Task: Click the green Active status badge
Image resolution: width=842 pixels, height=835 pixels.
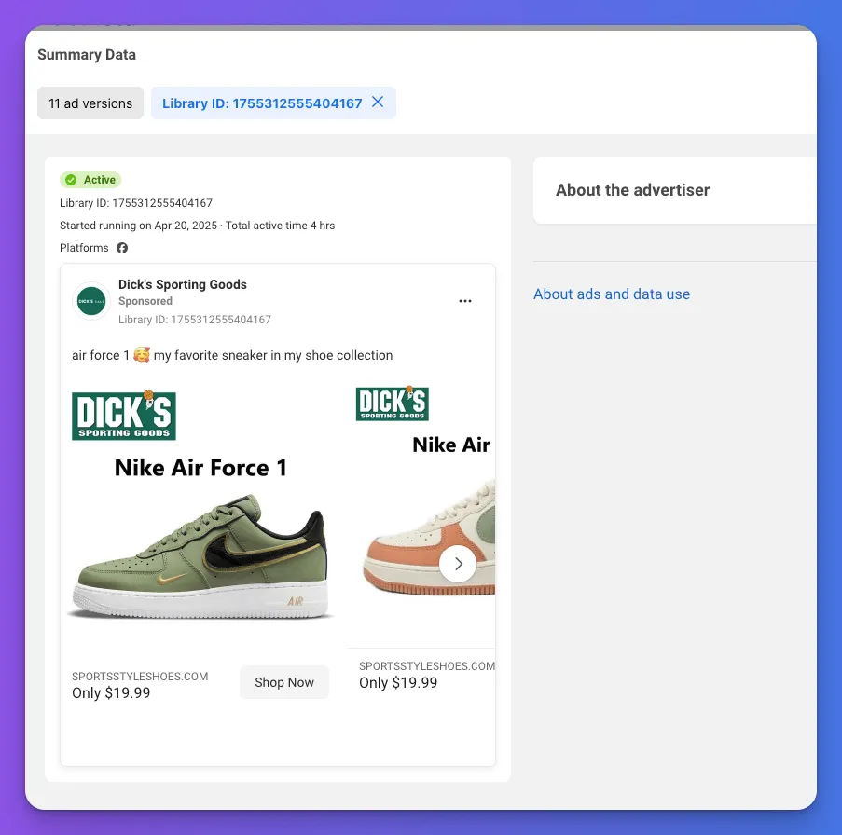Action: tap(90, 180)
